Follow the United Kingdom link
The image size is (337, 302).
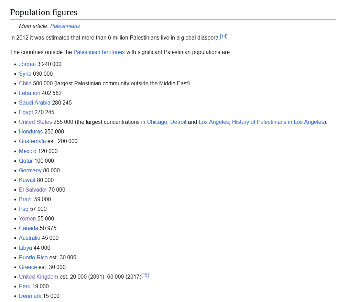[x=39, y=277]
